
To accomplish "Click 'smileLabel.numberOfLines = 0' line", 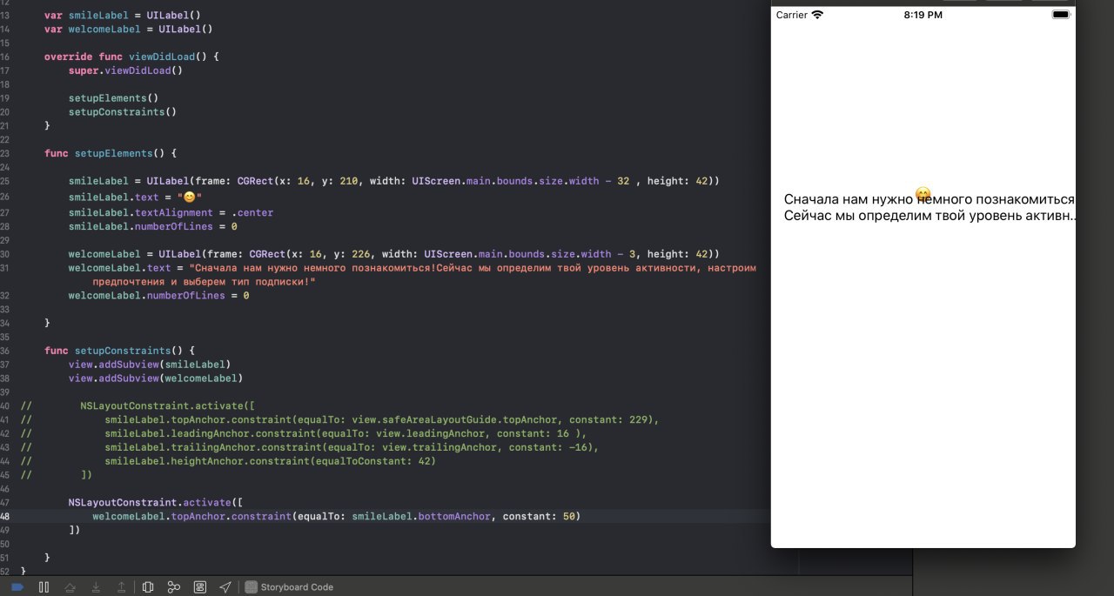I will [153, 226].
